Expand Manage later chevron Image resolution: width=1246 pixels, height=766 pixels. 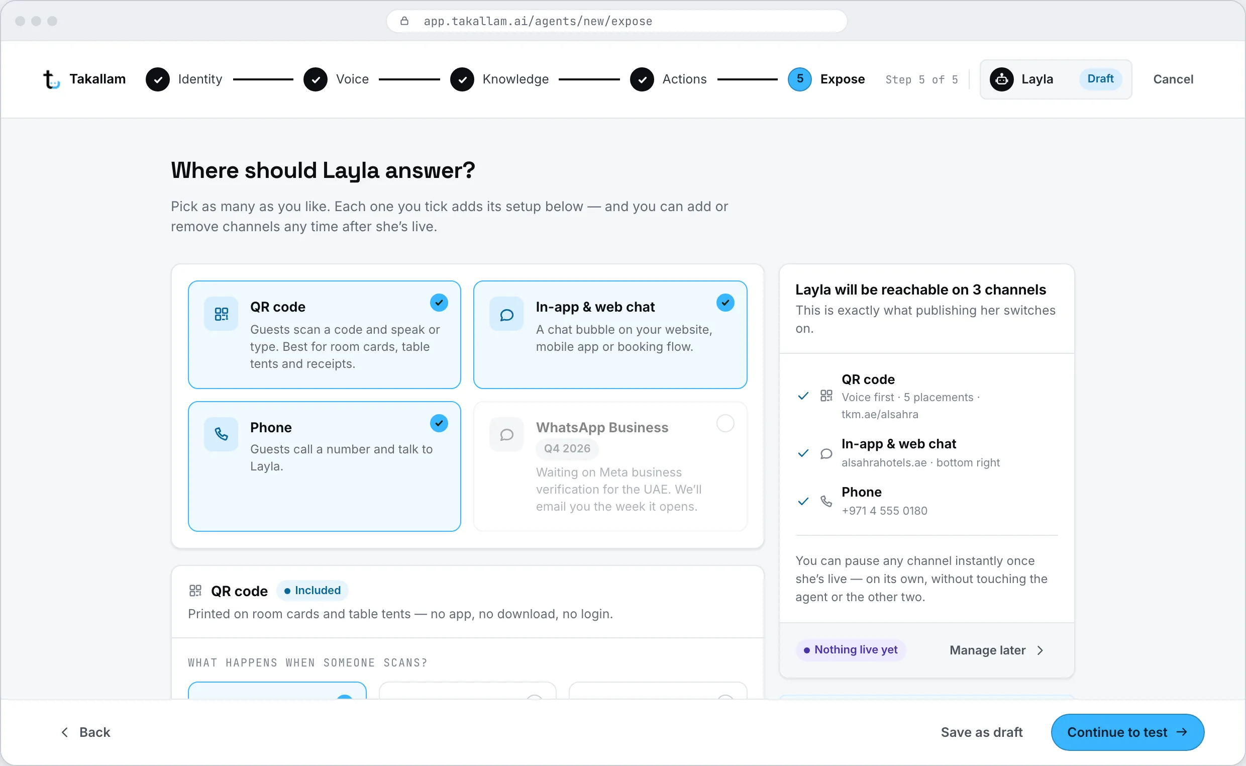[1040, 650]
